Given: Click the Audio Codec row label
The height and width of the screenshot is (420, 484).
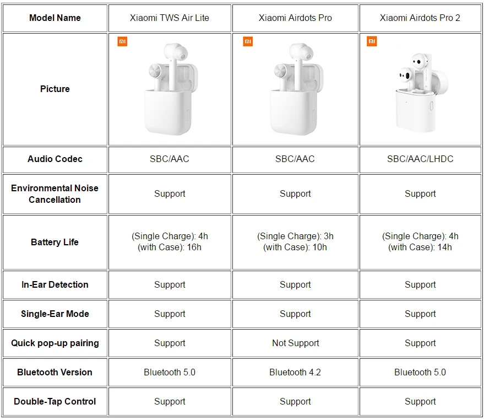Looking at the screenshot, I should pyautogui.click(x=55, y=159).
